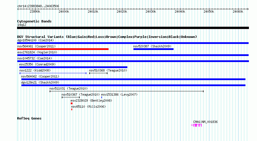Click the red nsv564061 loss bar

click(63, 49)
